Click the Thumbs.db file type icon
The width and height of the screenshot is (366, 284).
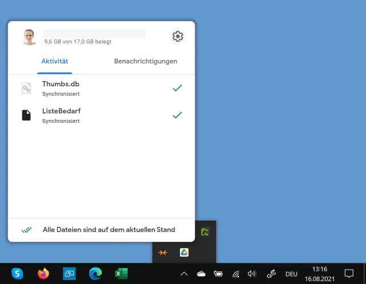26,88
